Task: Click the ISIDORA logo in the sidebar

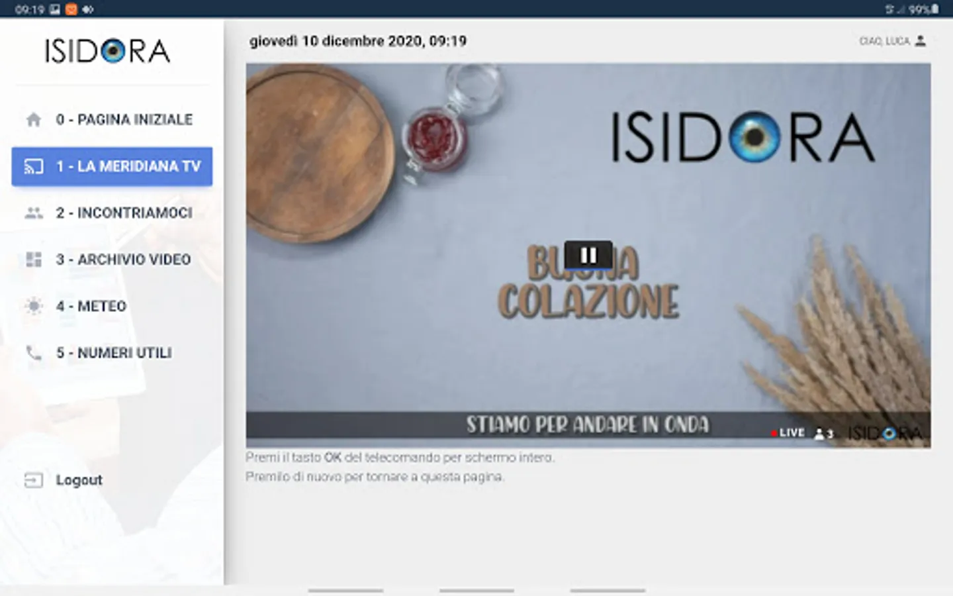Action: 107,51
